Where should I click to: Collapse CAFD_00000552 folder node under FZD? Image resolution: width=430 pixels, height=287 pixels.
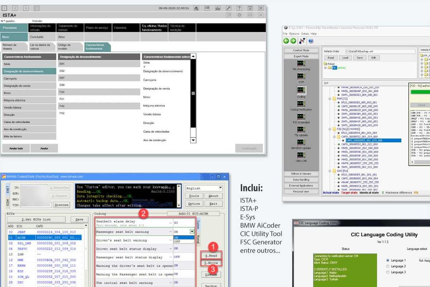tap(334, 136)
